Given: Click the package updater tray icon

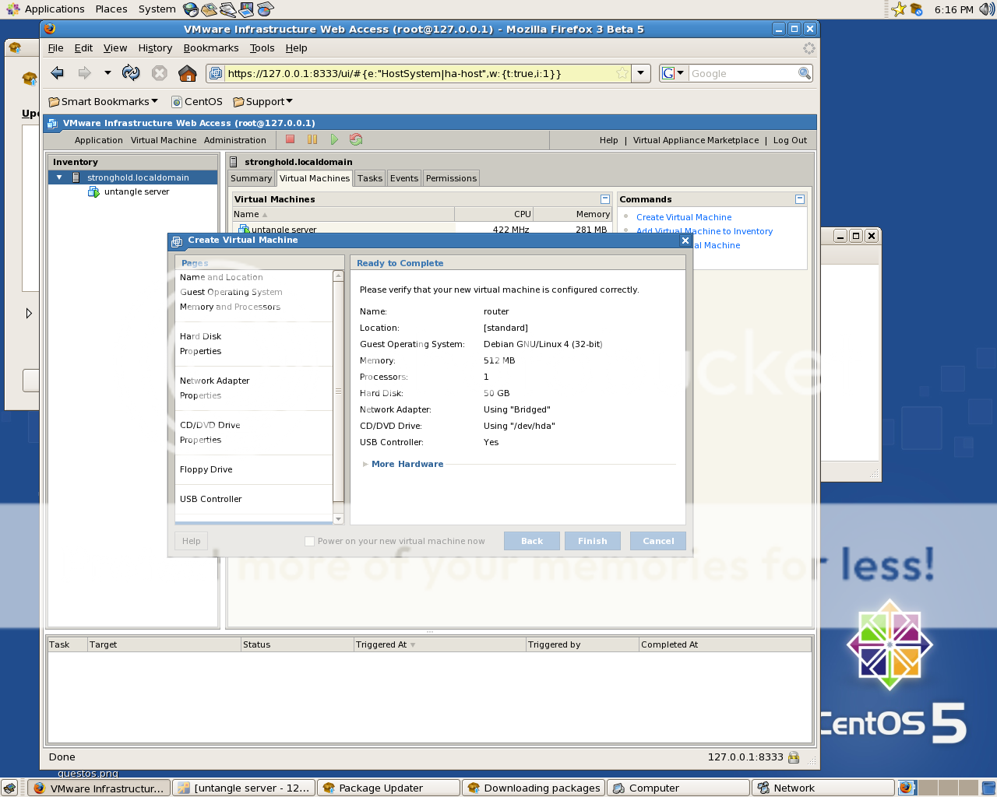Looking at the screenshot, I should [x=917, y=9].
